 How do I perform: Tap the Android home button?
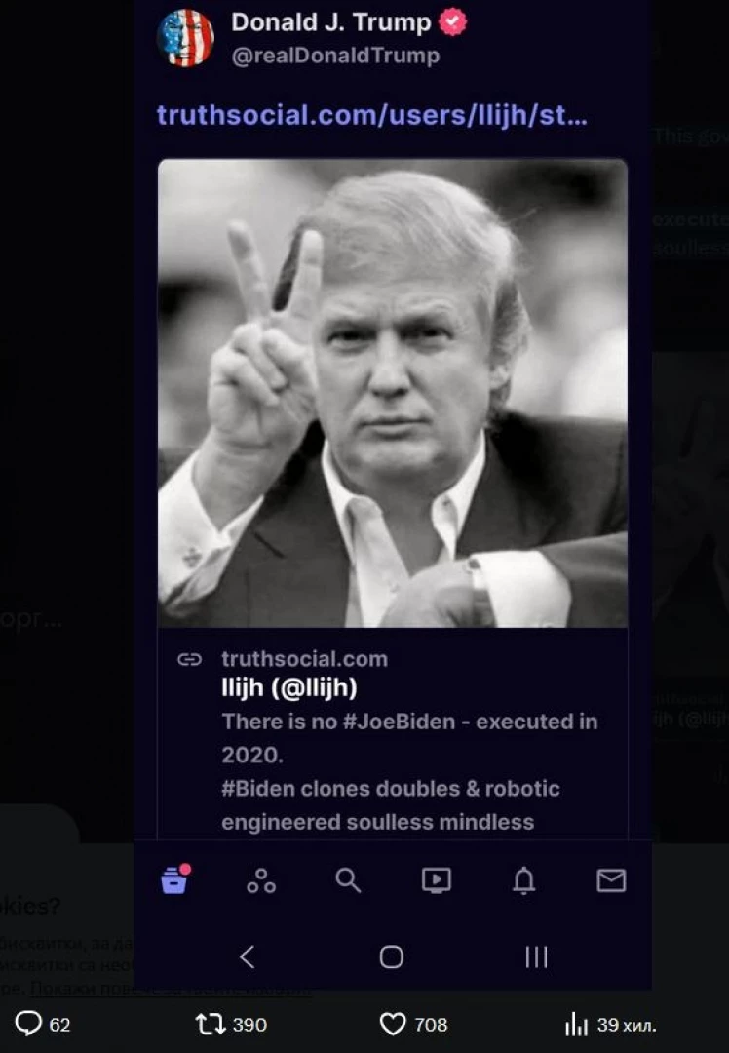[x=392, y=956]
